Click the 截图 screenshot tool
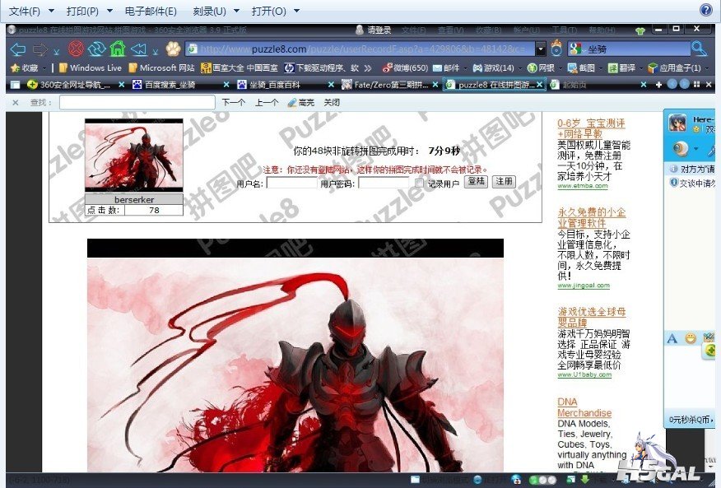 tap(581, 68)
